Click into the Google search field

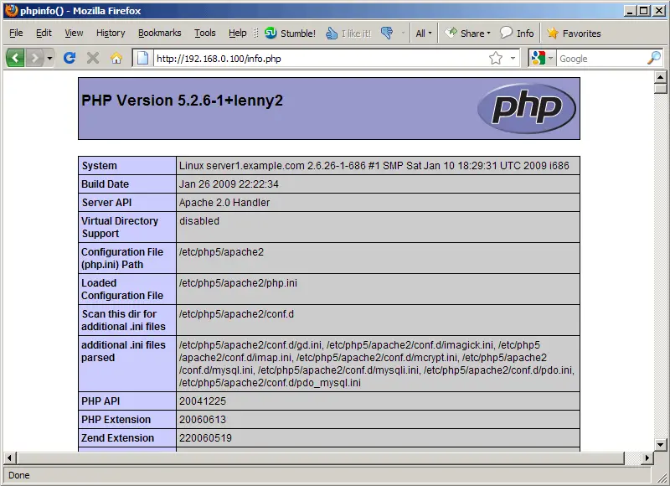tap(601, 59)
